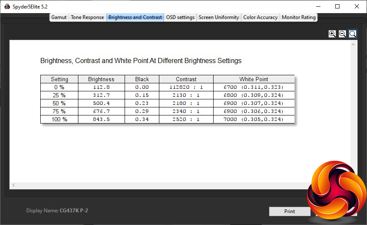Click the zoom out magnifier icon
The height and width of the screenshot is (225, 367).
(342, 34)
